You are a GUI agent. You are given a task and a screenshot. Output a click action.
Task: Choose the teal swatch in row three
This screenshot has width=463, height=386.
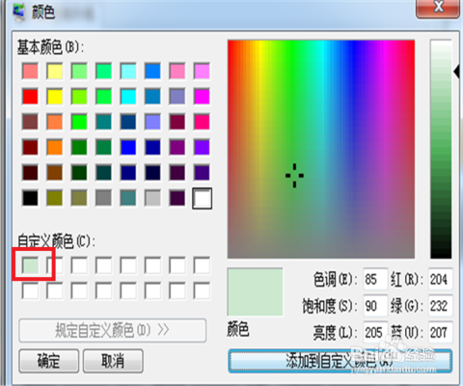coord(103,122)
